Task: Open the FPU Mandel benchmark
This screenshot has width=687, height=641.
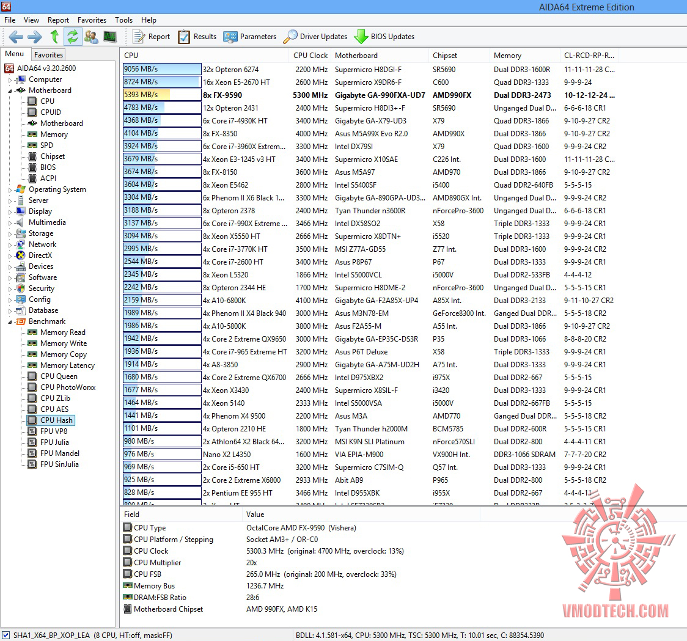Action: (x=59, y=453)
